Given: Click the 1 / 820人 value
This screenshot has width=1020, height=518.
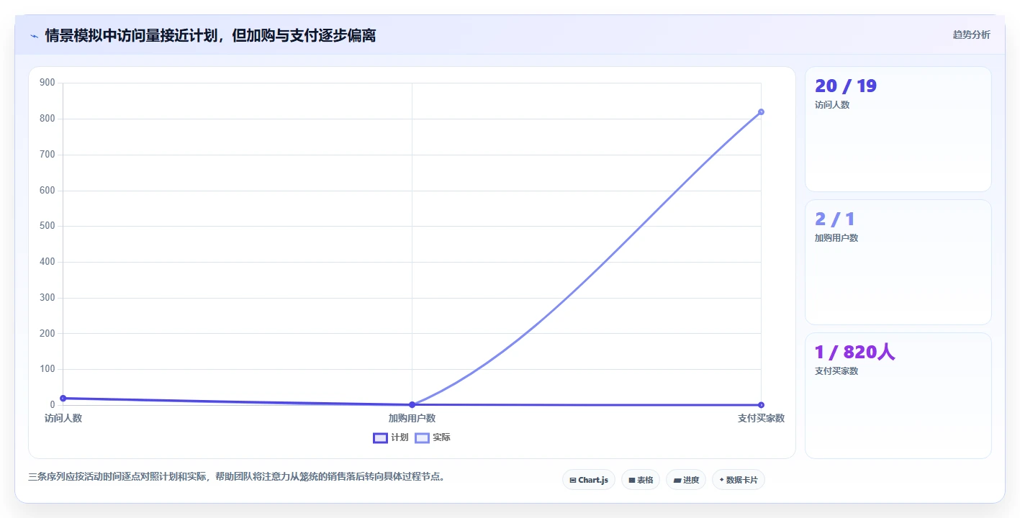Looking at the screenshot, I should click(855, 352).
